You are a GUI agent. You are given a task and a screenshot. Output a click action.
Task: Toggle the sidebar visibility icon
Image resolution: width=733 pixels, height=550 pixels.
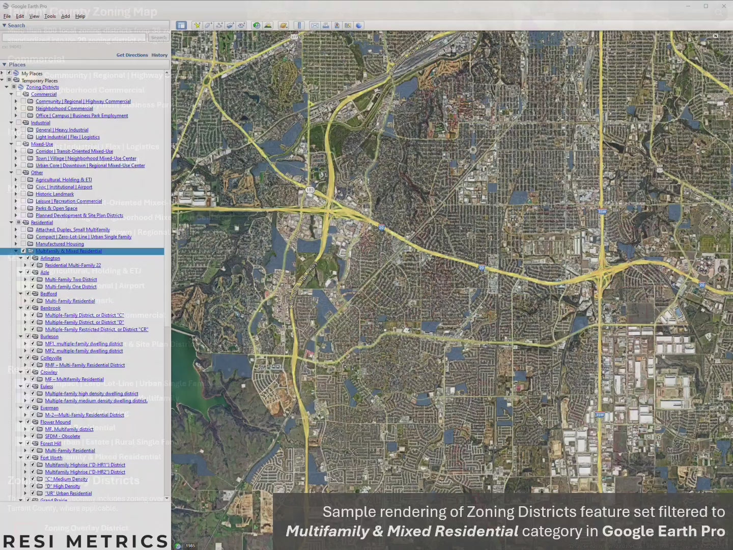pyautogui.click(x=181, y=25)
